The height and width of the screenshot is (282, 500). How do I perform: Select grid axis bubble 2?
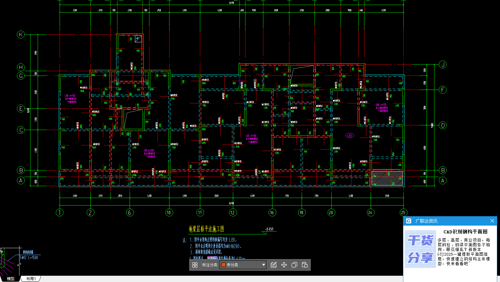pos(90,212)
